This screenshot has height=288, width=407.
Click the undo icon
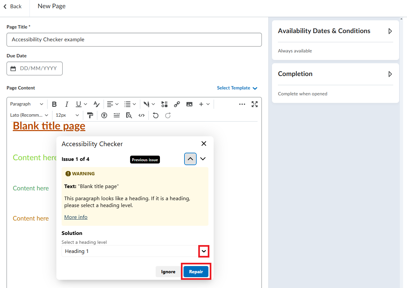click(x=156, y=115)
